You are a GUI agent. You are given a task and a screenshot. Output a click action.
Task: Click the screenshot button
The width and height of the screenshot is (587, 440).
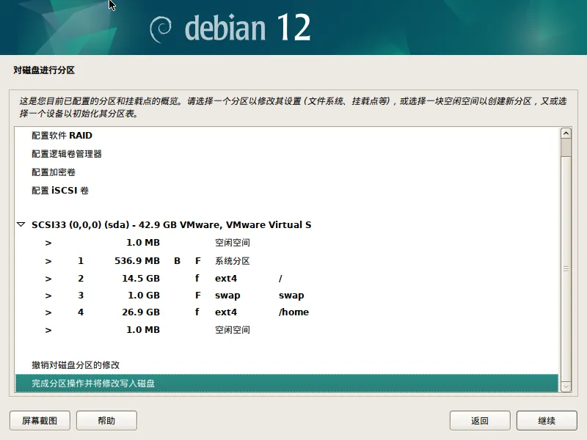point(40,420)
